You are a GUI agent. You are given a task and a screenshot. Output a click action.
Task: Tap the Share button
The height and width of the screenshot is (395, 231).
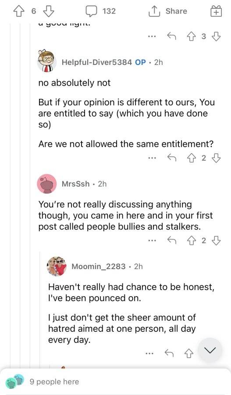(x=167, y=11)
